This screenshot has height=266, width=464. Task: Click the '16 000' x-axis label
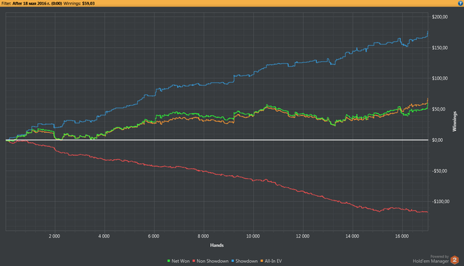coord(402,236)
